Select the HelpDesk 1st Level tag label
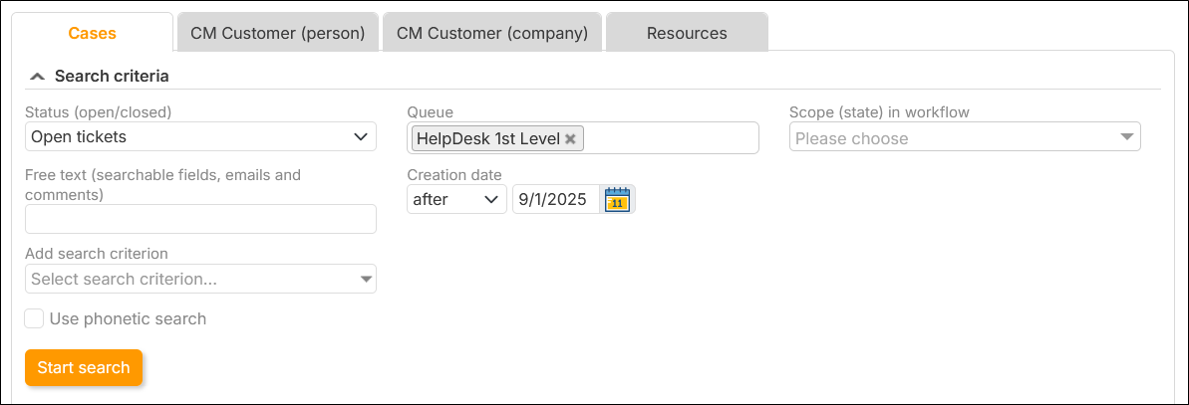 [487, 139]
